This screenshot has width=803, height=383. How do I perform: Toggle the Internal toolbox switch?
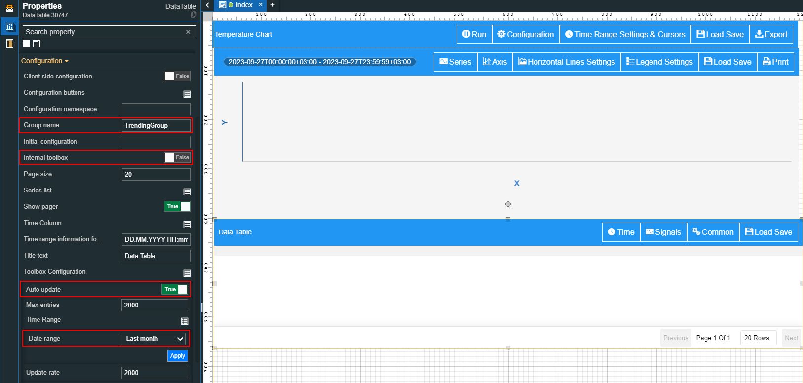177,157
